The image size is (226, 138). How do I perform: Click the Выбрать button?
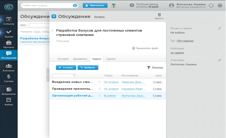pyautogui.click(x=88, y=68)
